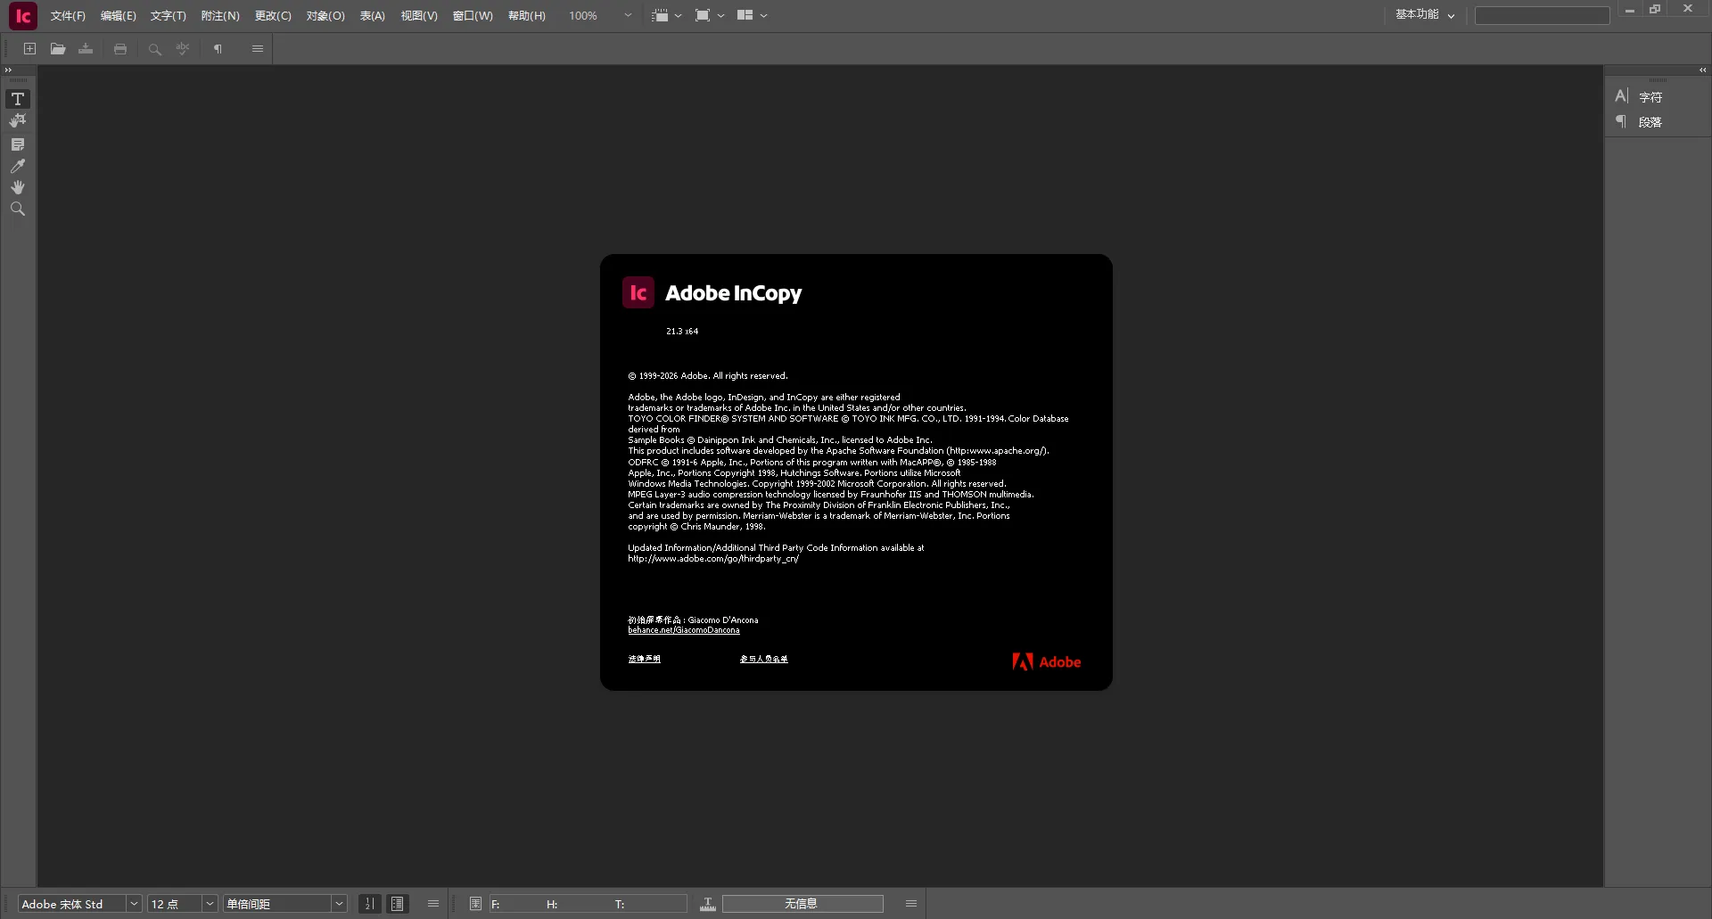1712x919 pixels.
Task: Open the credits link in about dialog
Action: pos(764,659)
